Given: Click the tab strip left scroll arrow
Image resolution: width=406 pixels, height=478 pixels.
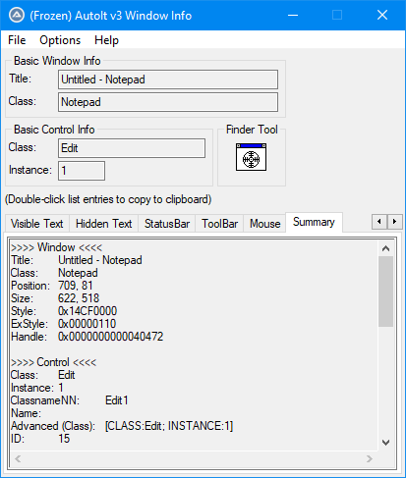Looking at the screenshot, I should click(379, 222).
